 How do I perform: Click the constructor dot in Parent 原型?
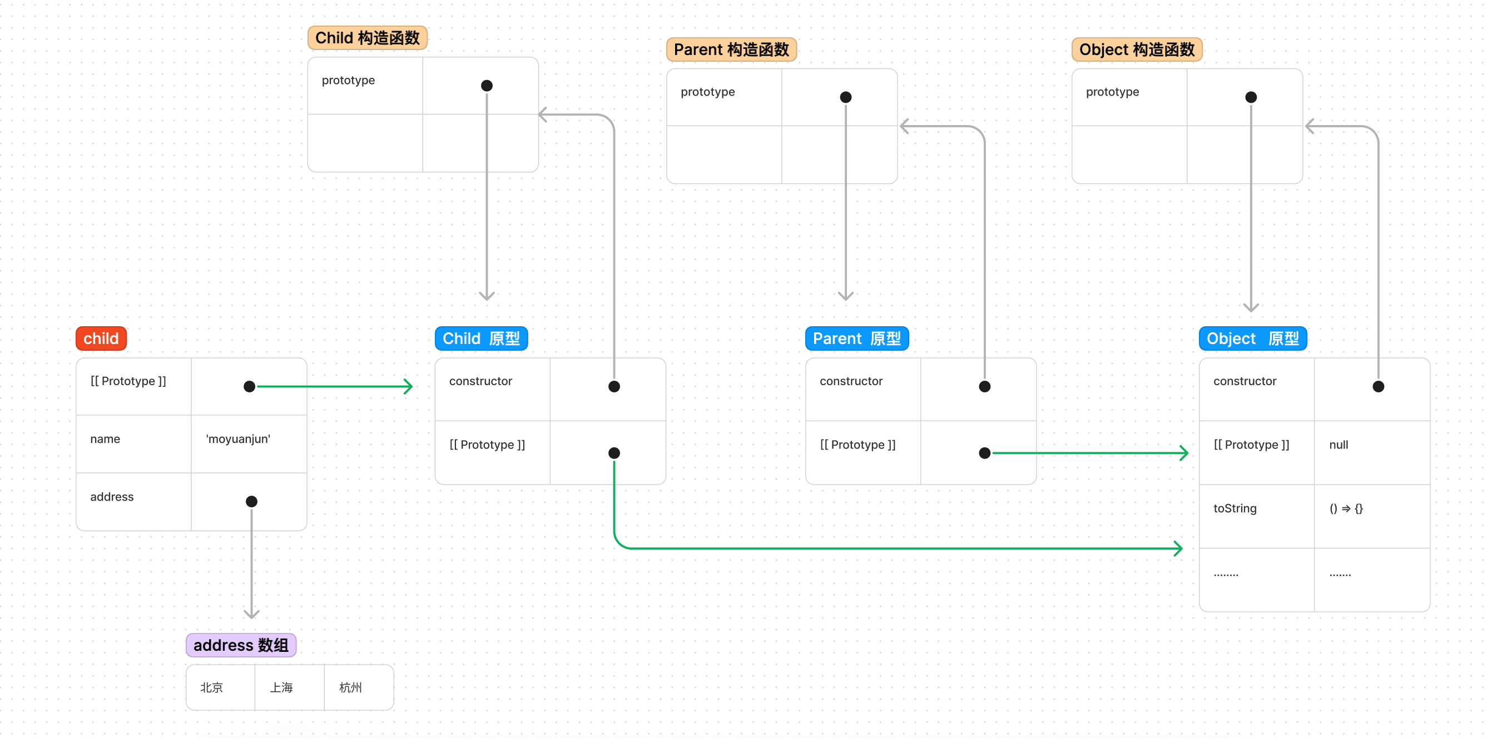[x=984, y=387]
